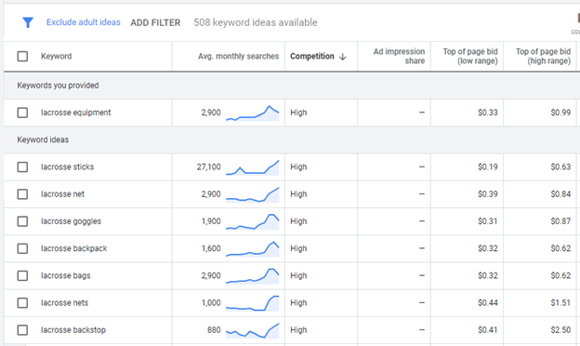This screenshot has width=580, height=346.
Task: Check the lacrosse backpack row checkbox
Action: 22,248
